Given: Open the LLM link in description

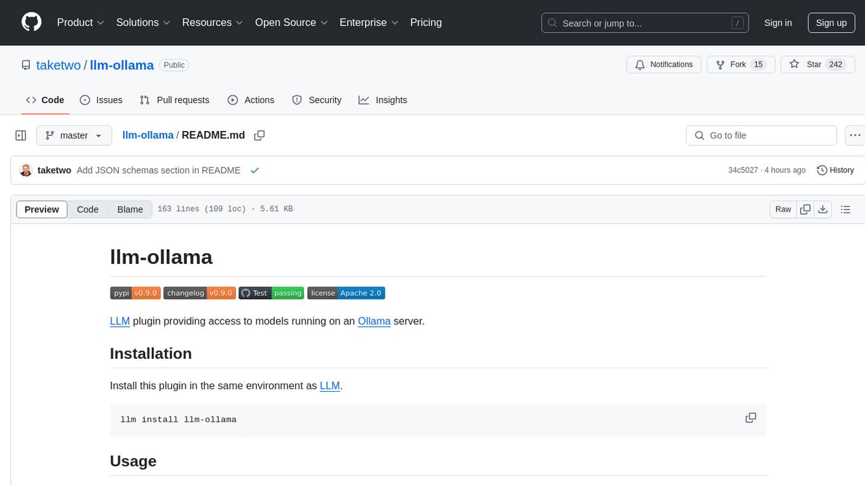Looking at the screenshot, I should click(x=120, y=321).
